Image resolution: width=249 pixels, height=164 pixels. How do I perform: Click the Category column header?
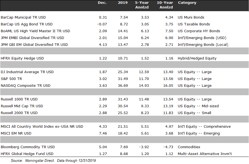click(187, 3)
